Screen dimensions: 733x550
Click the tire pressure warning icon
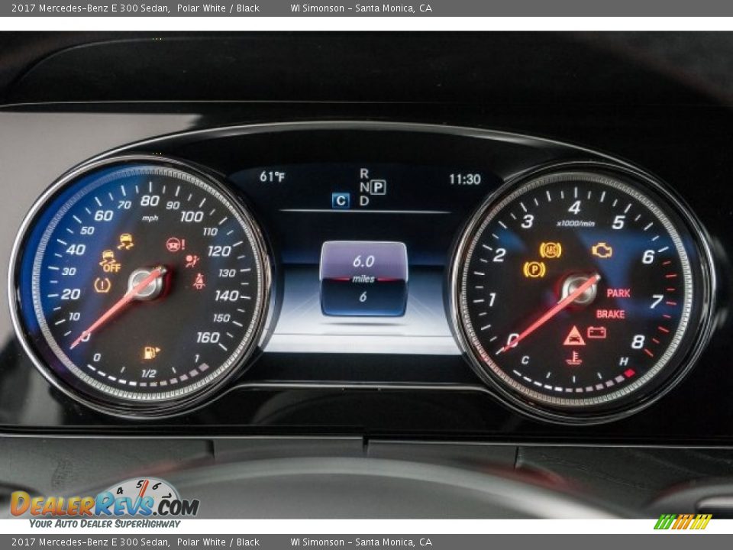pyautogui.click(x=102, y=285)
